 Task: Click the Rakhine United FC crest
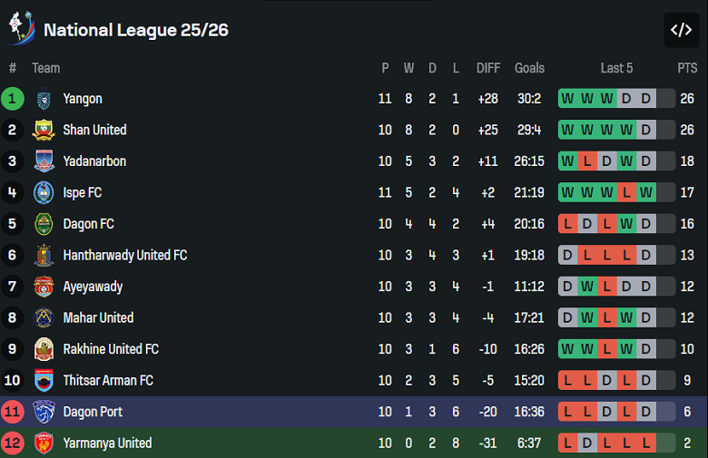coord(44,349)
